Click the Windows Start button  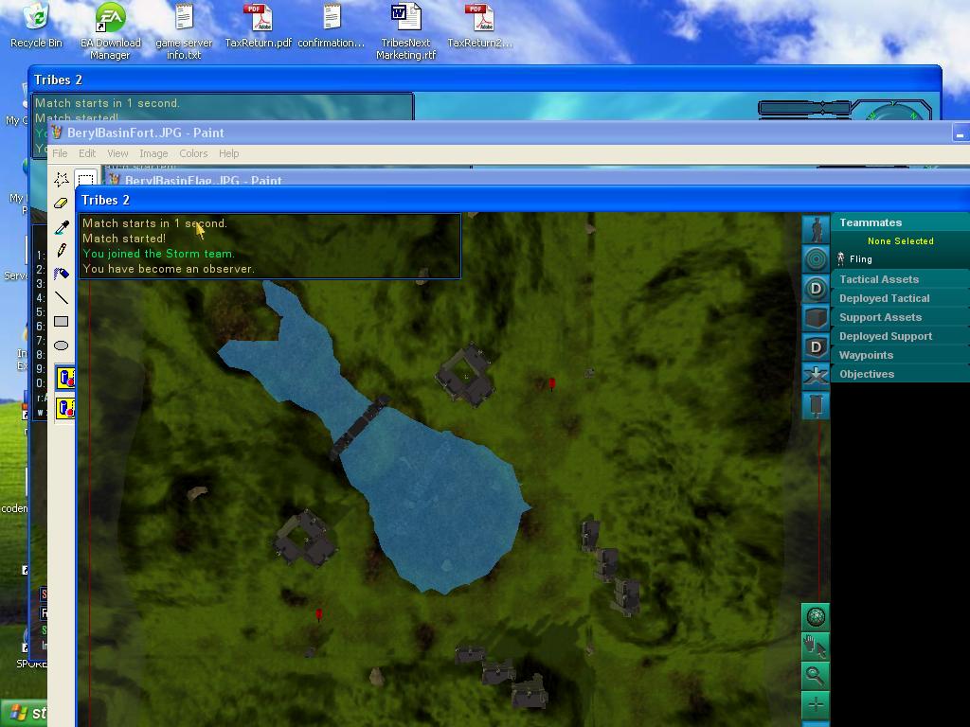pyautogui.click(x=24, y=714)
